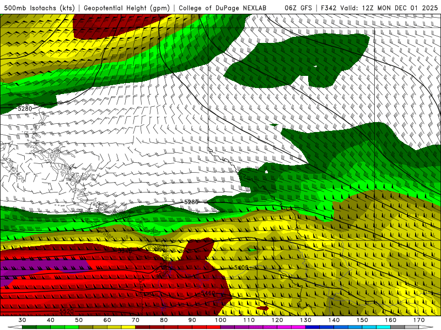Select the 100 value on the color scale

[220, 320]
